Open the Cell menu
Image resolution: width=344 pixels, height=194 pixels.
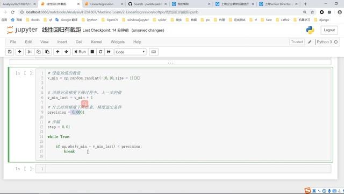[79, 42]
